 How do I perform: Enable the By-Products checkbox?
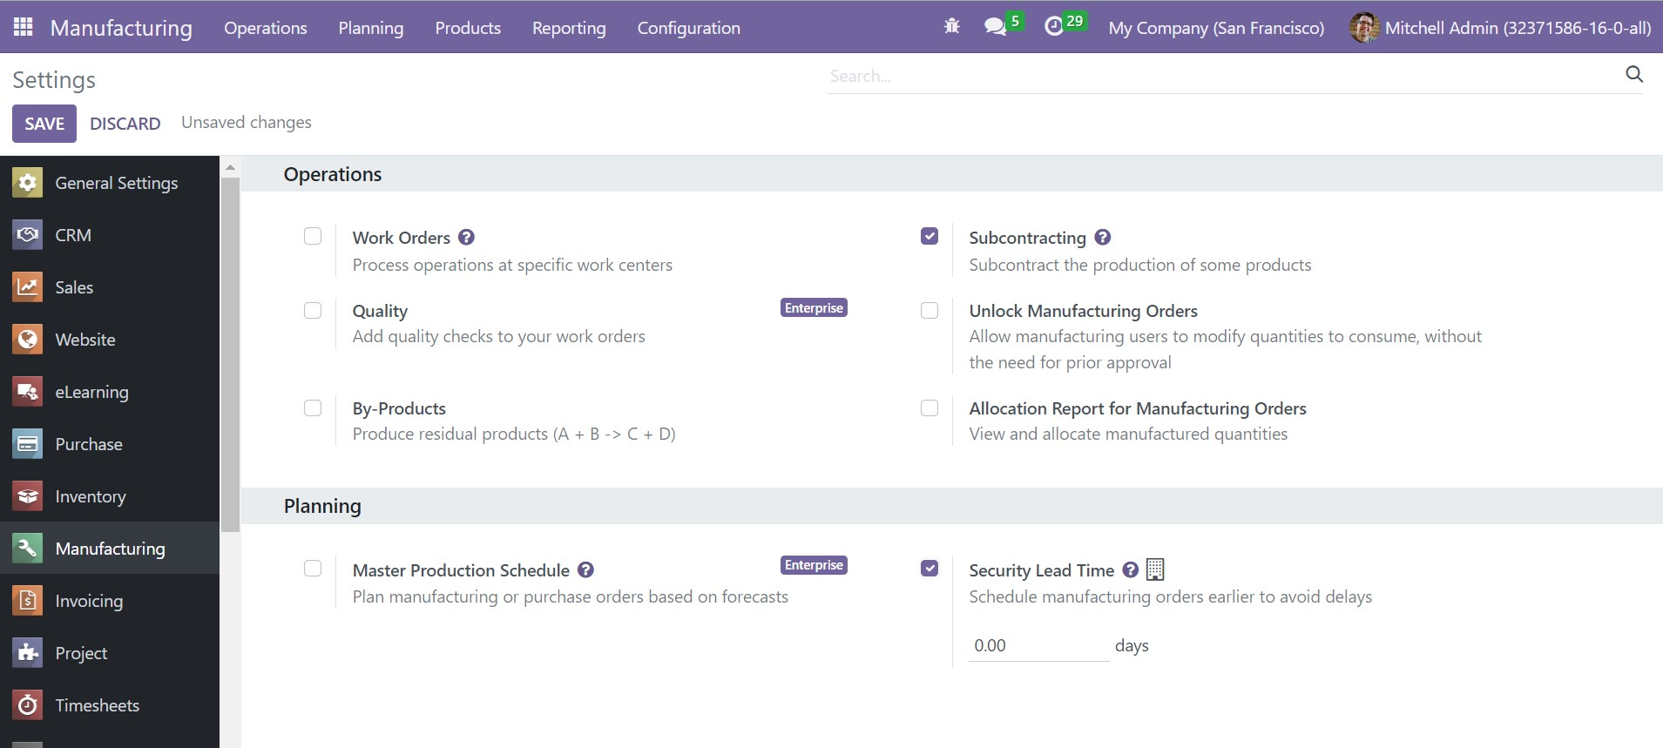pos(313,408)
